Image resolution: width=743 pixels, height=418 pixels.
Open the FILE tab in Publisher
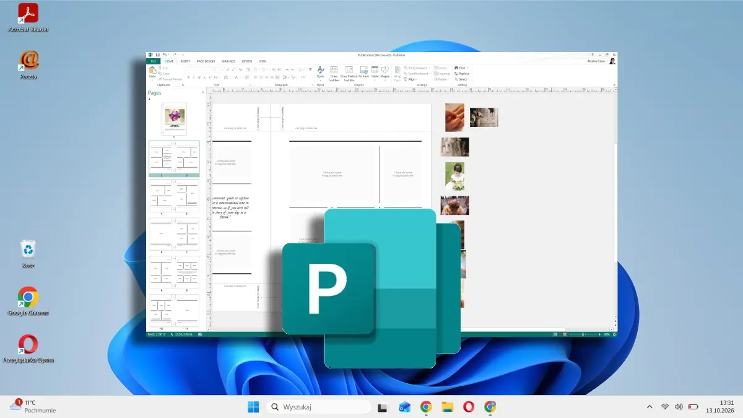[x=153, y=61]
